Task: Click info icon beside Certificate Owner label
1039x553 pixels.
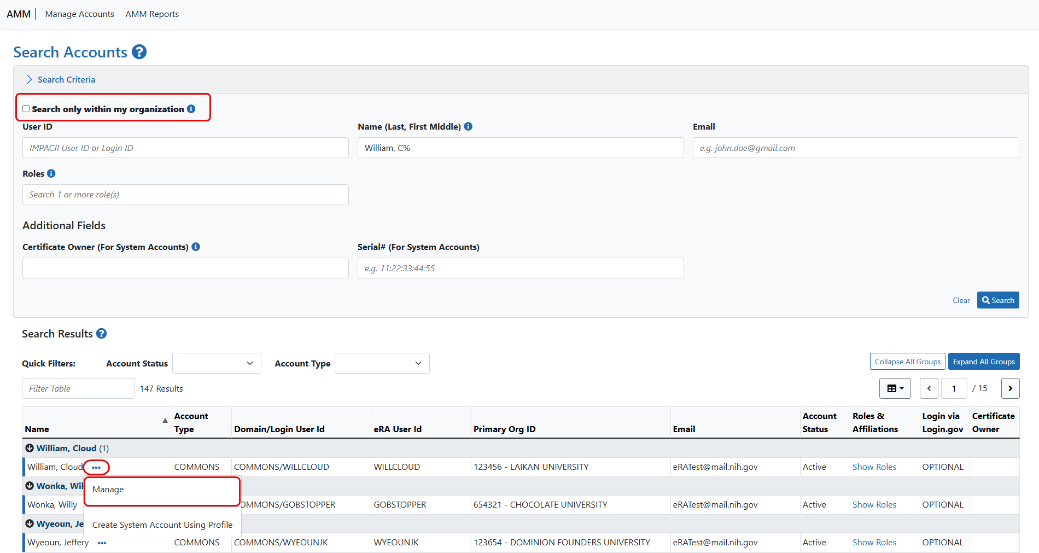Action: click(x=196, y=247)
